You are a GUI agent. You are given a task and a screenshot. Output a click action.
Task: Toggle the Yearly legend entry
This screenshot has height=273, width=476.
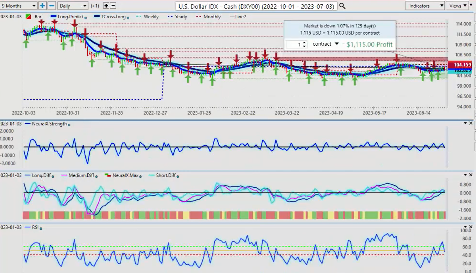(181, 17)
